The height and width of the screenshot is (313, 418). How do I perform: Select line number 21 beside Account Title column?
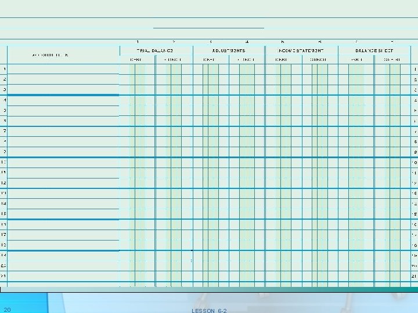3,276
